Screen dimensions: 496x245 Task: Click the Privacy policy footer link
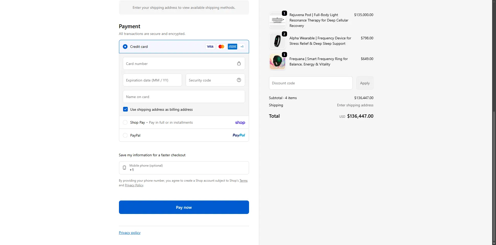[x=129, y=232]
